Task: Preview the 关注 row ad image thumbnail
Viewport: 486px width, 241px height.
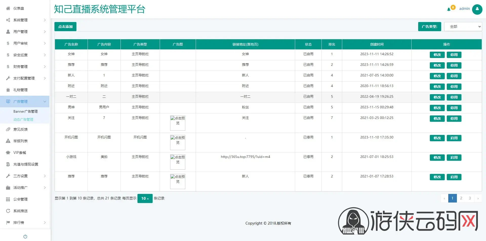Action: pos(178,123)
